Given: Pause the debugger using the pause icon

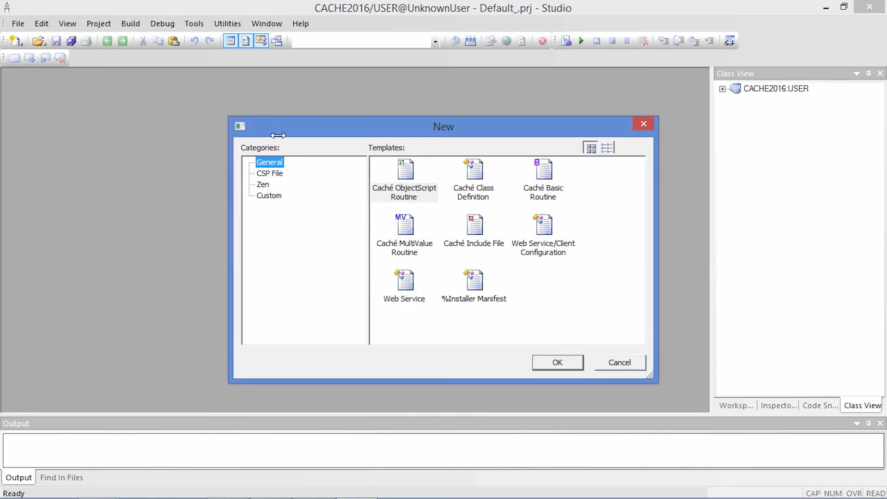Looking at the screenshot, I should click(x=626, y=41).
